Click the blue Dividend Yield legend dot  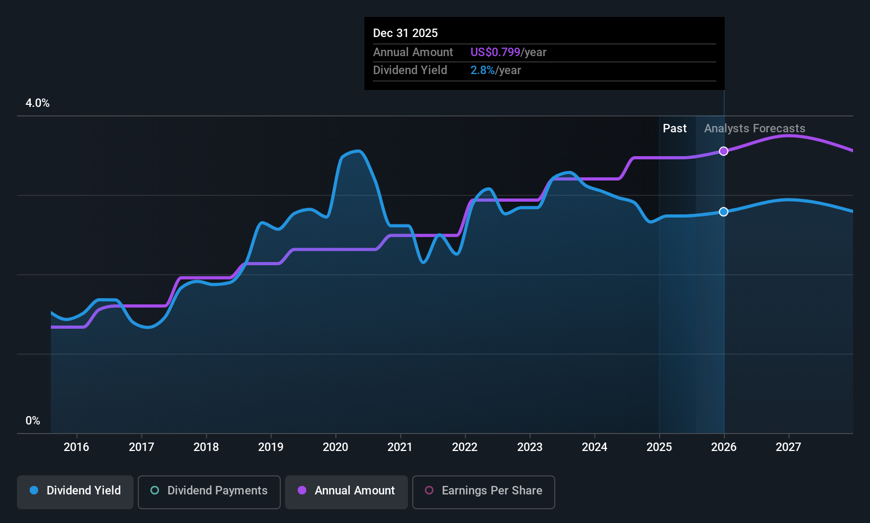(33, 491)
